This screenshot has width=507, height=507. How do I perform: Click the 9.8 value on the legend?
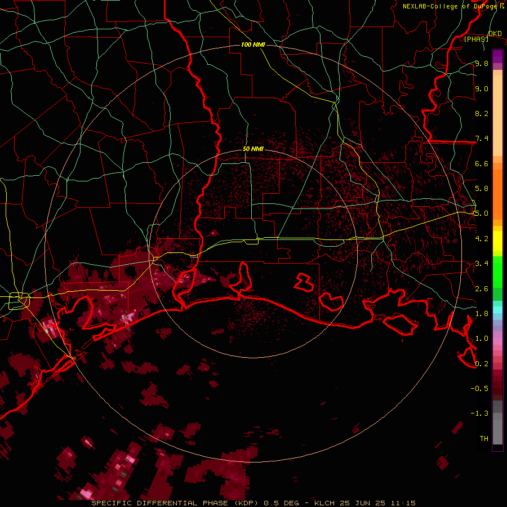pyautogui.click(x=482, y=63)
